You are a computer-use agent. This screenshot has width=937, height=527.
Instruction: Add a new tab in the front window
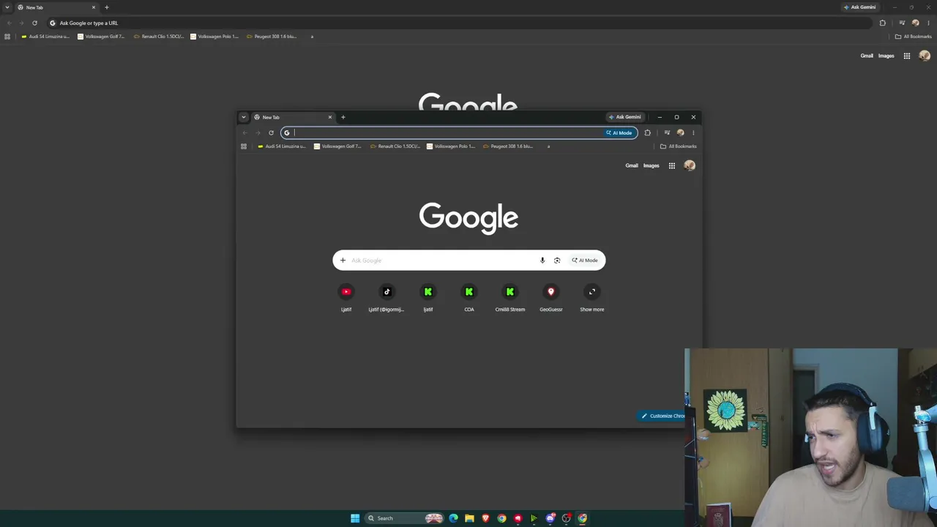coord(343,117)
